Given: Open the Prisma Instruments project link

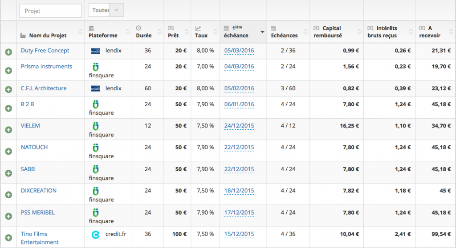Looking at the screenshot, I should 46,66.
